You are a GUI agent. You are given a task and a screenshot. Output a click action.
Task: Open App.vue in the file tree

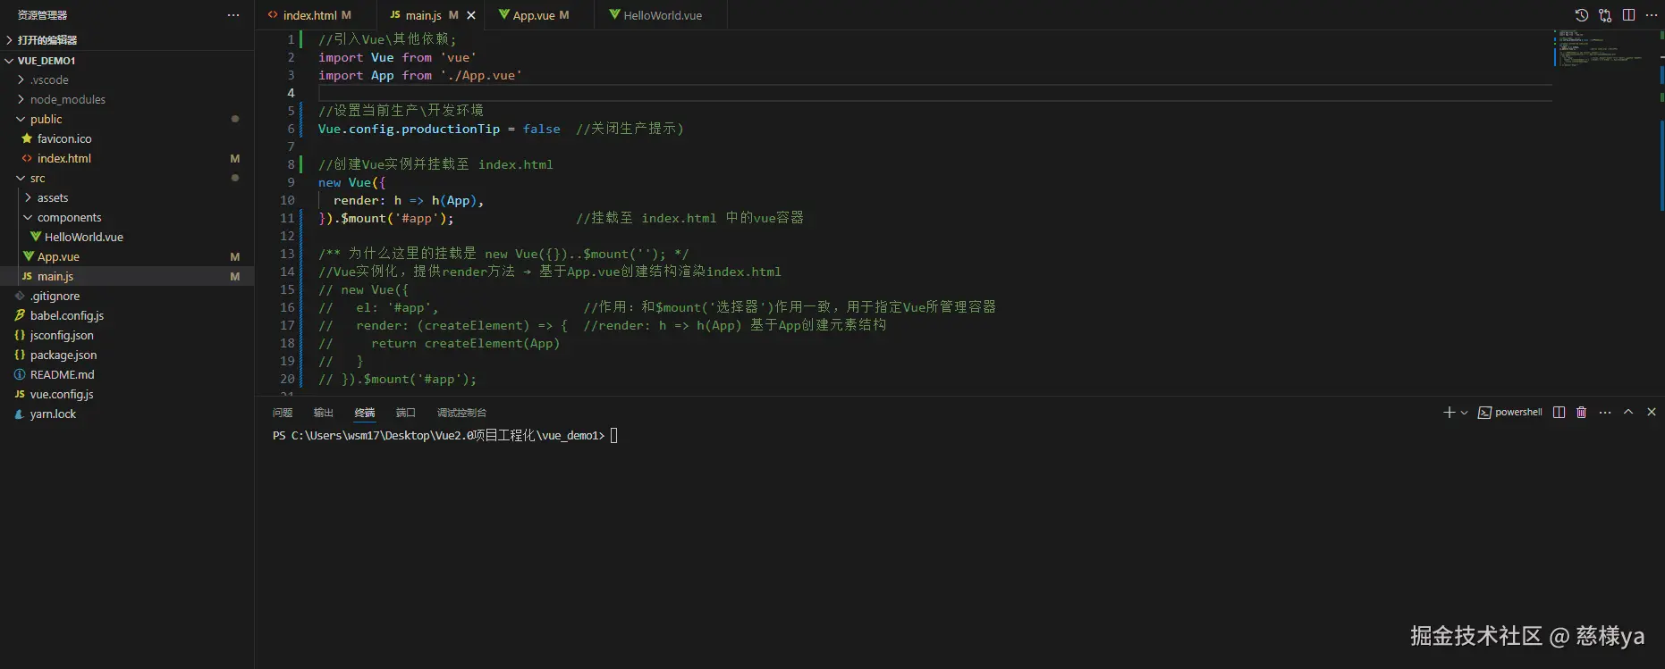127,256
